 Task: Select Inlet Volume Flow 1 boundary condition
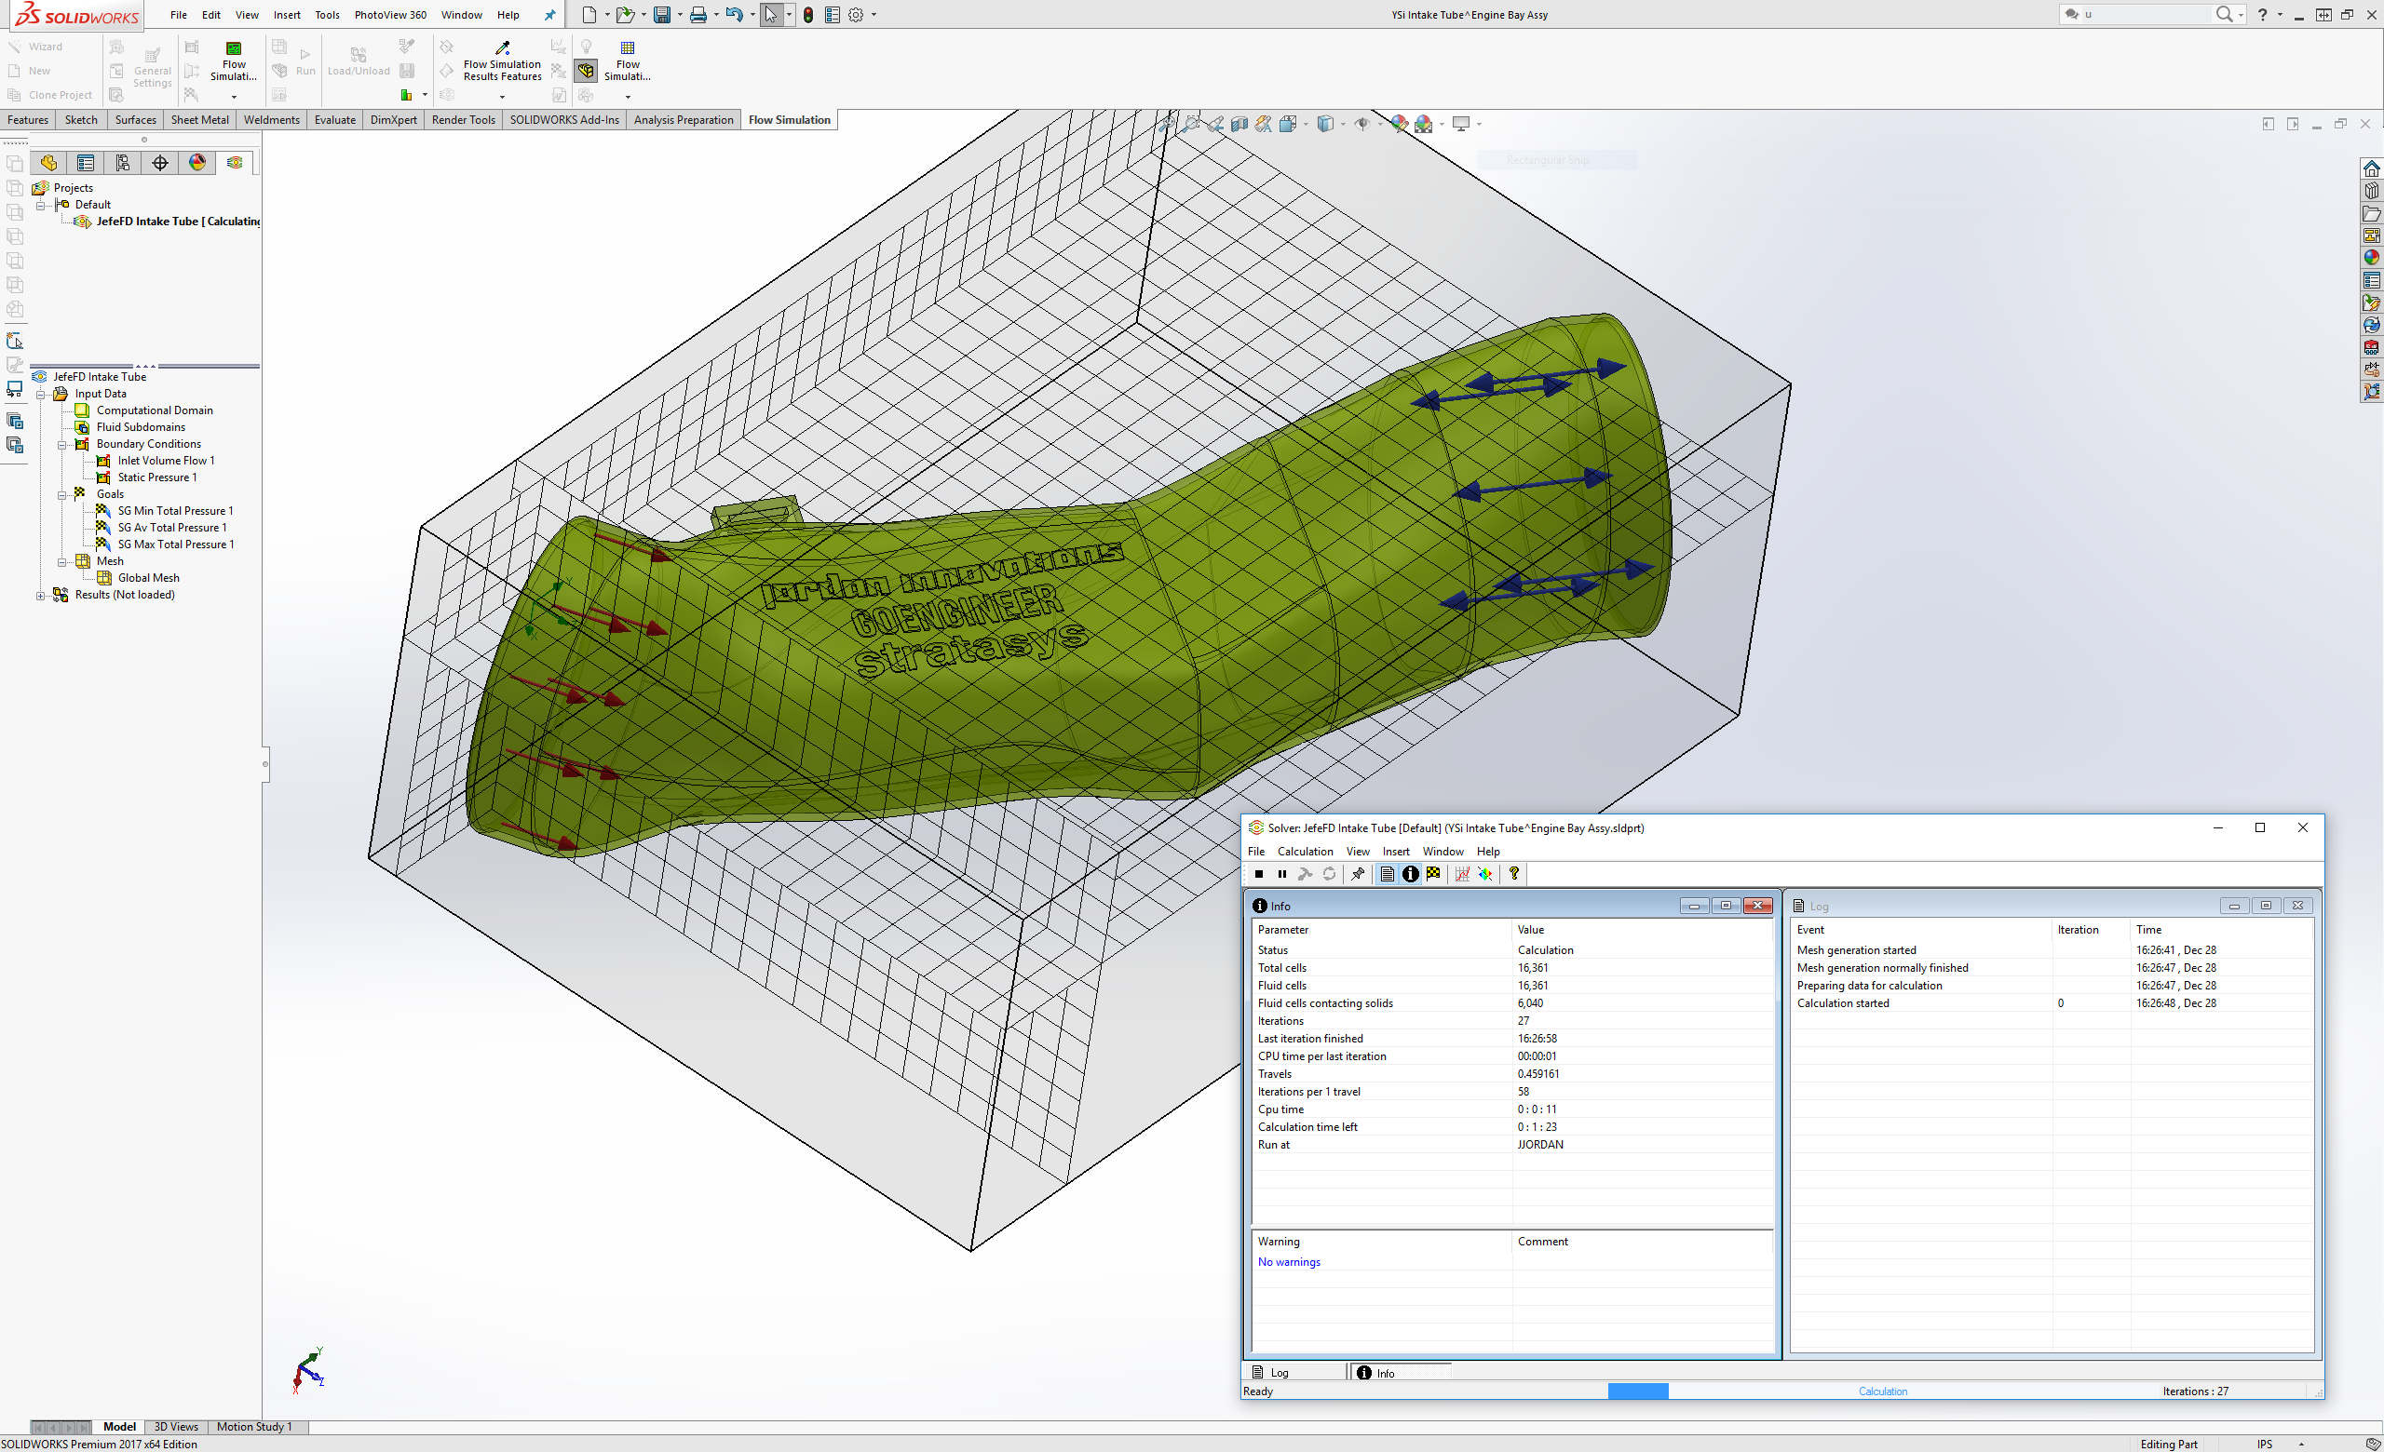tap(166, 461)
